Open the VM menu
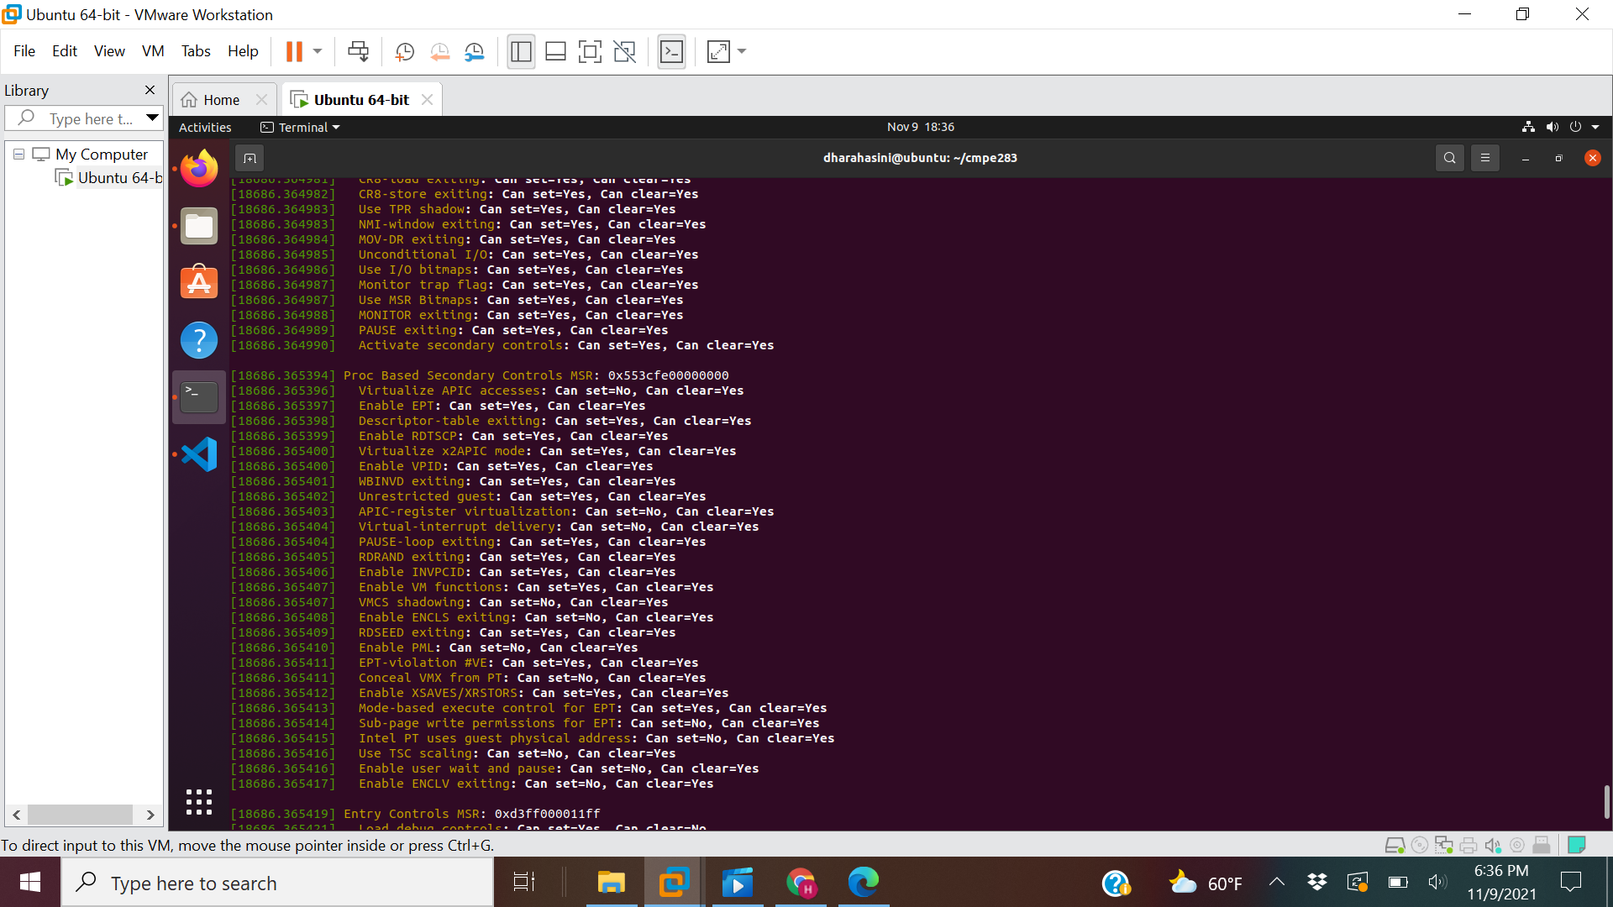This screenshot has width=1613, height=907. click(x=153, y=51)
